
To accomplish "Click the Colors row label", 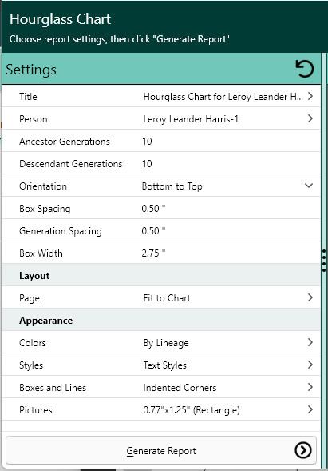I will [33, 343].
